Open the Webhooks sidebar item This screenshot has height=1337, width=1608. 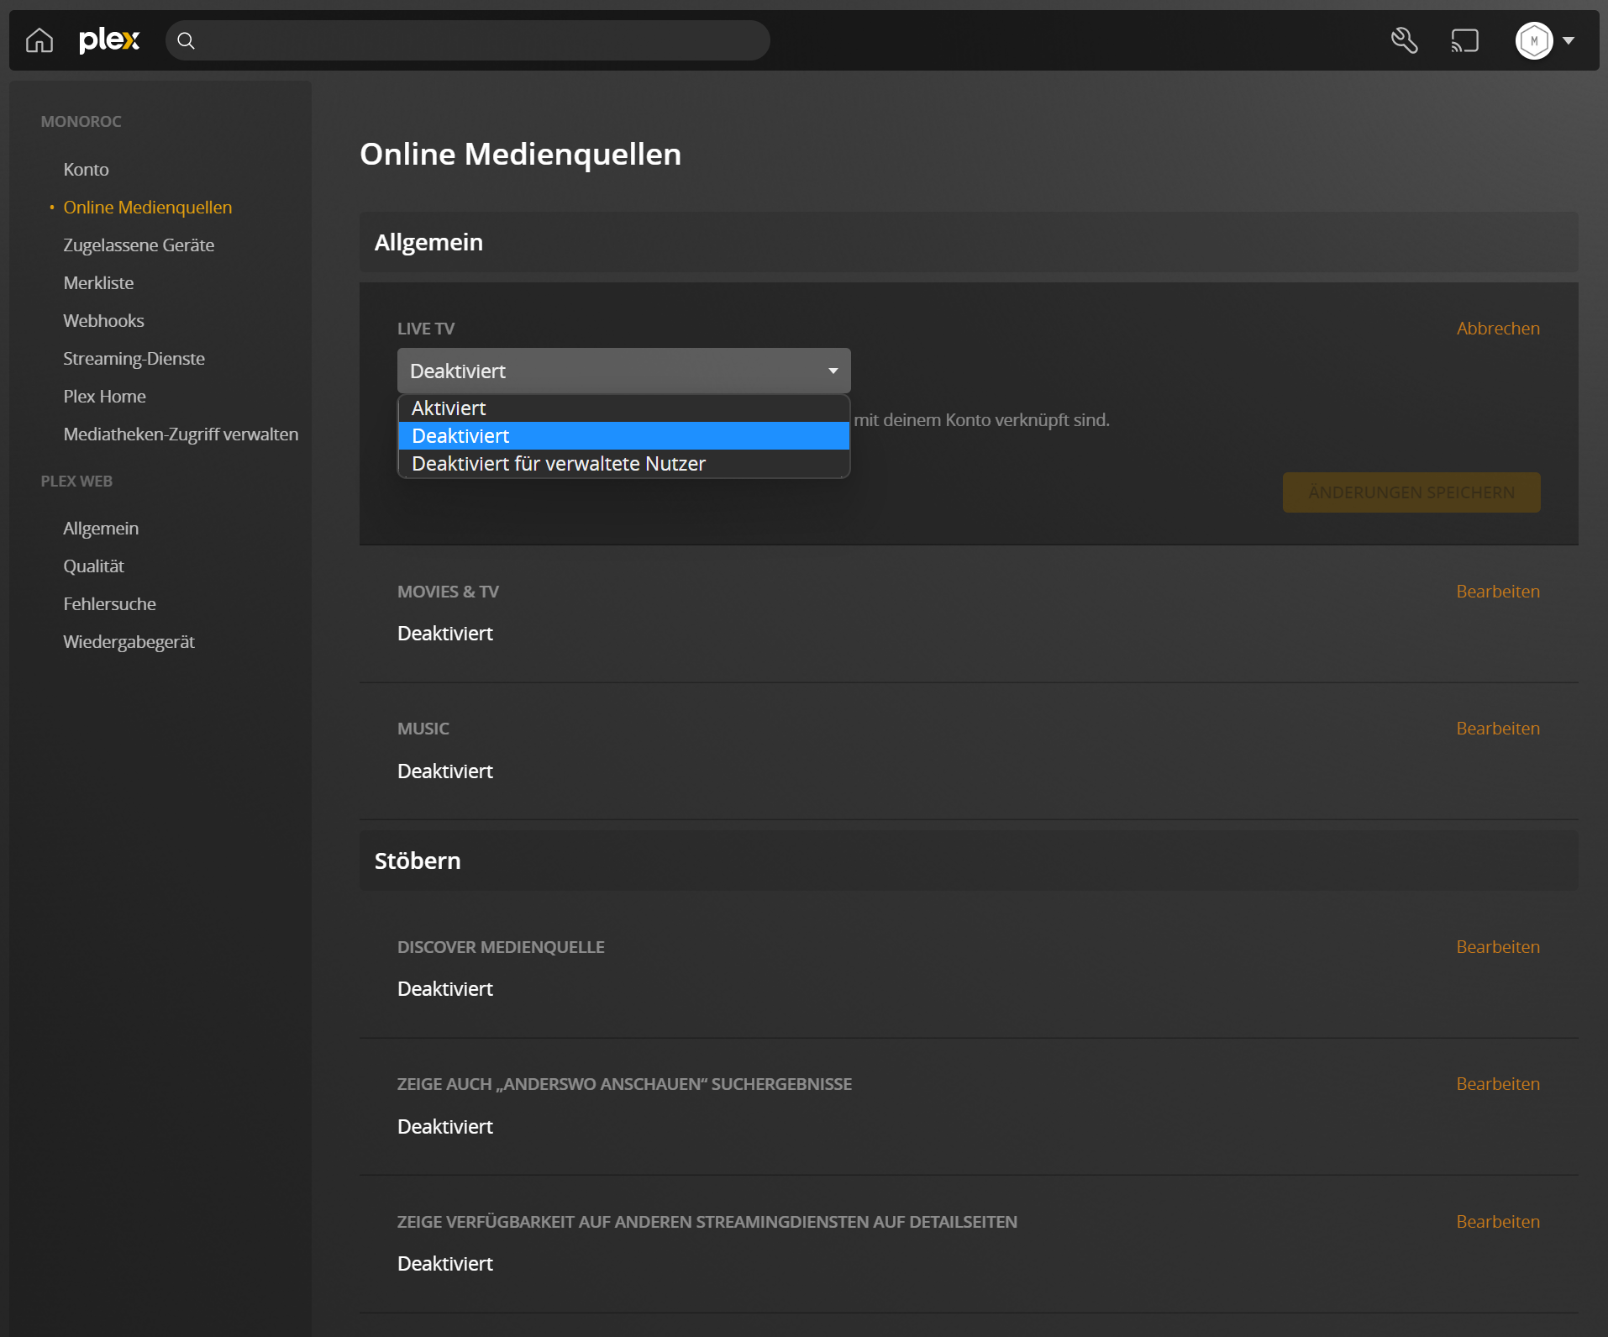[x=103, y=320]
